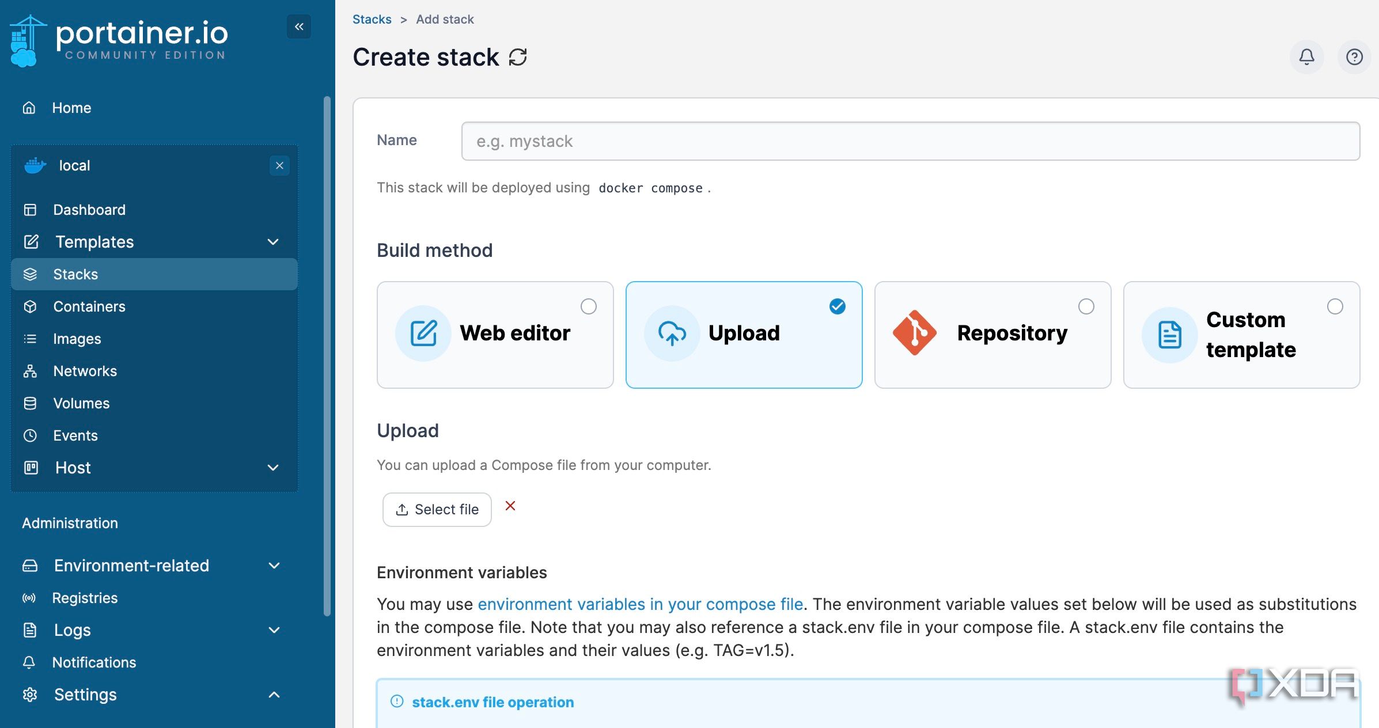Image resolution: width=1379 pixels, height=728 pixels.
Task: Collapse the Settings chevron
Action: coord(275,695)
